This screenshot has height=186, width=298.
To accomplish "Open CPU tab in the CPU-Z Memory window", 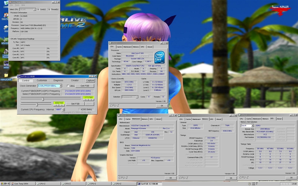I will coord(181,119).
